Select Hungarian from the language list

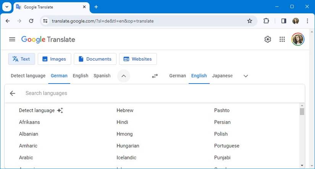click(128, 146)
